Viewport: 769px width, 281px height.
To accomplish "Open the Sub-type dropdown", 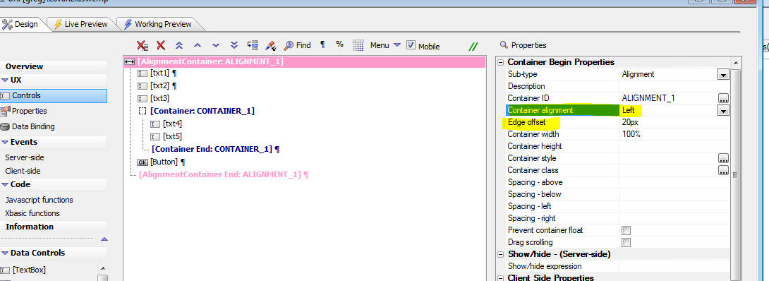I will (x=723, y=75).
